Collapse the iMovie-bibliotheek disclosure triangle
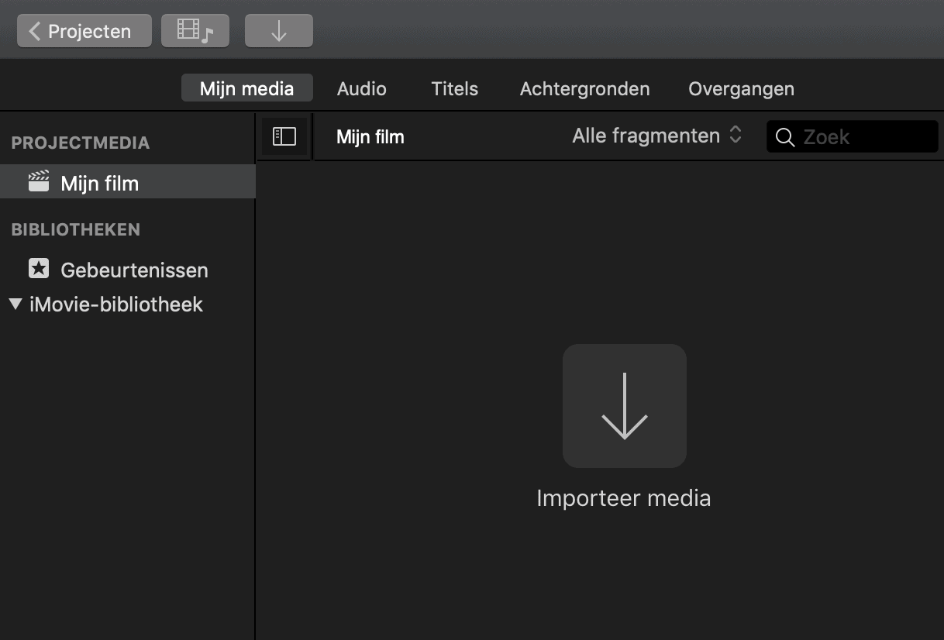Screen dimensions: 944x640 [x=16, y=304]
